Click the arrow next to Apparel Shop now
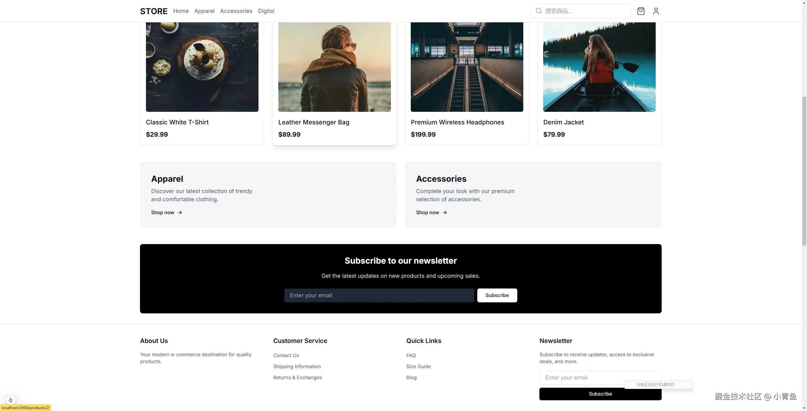 tap(180, 213)
